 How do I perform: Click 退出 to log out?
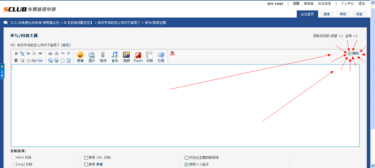(362, 4)
